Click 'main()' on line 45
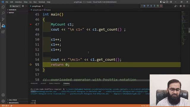The width and height of the screenshot is (190, 107). pyautogui.click(x=57, y=15)
